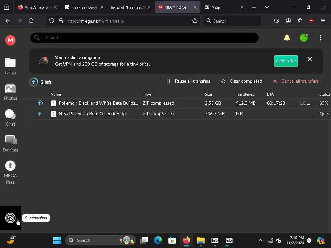Click the ETA column header
This screenshot has width=331, height=248.
click(x=270, y=94)
